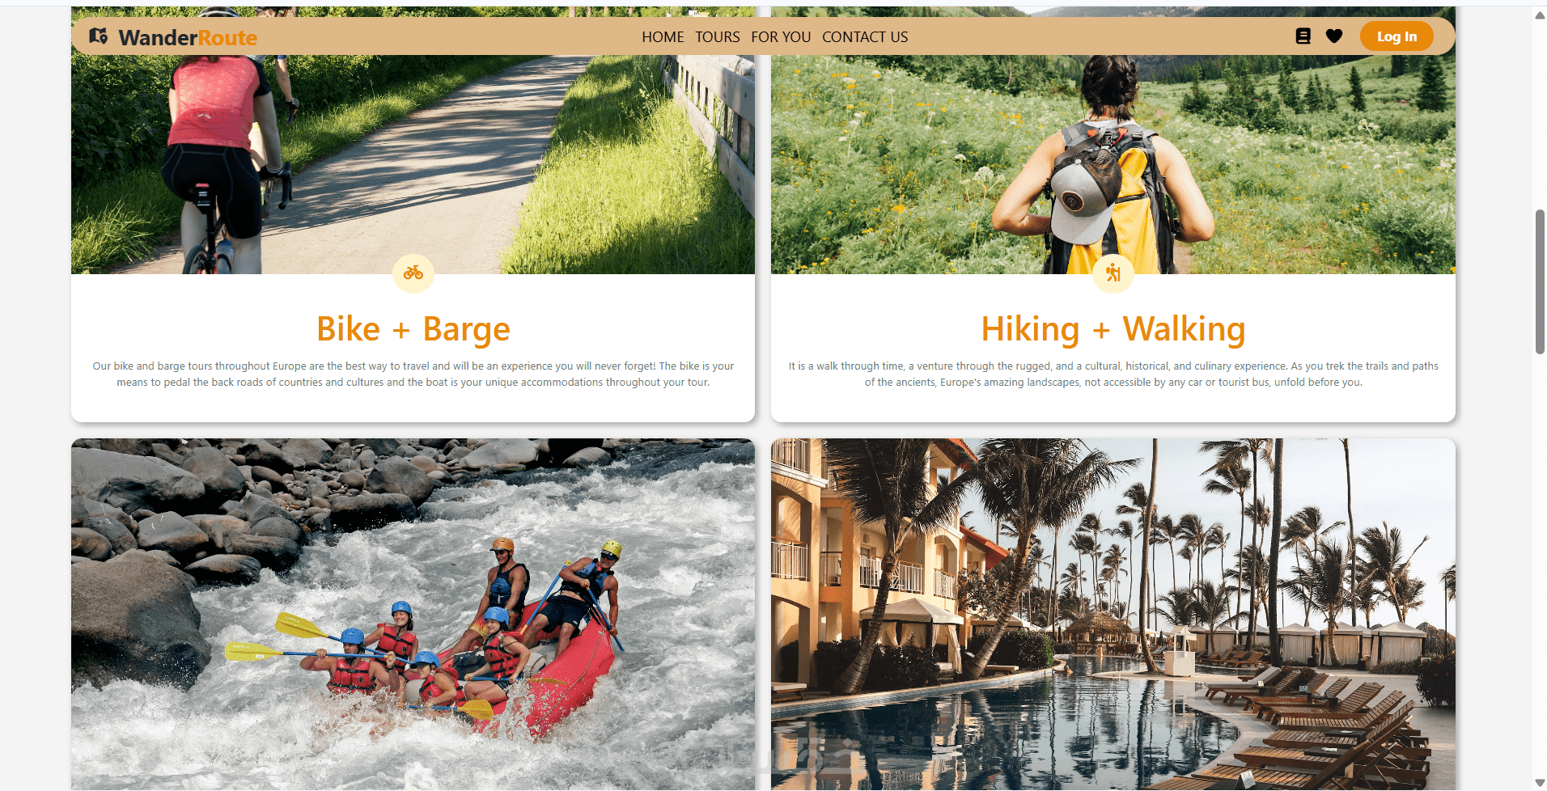Click the WanderRoute map logo icon
1547x791 pixels.
coord(99,36)
